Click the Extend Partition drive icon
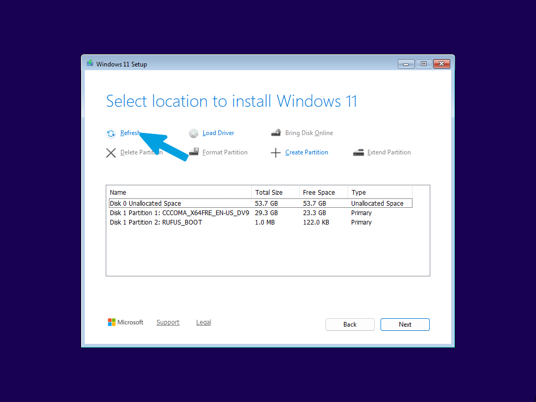The width and height of the screenshot is (536, 402). tap(358, 152)
